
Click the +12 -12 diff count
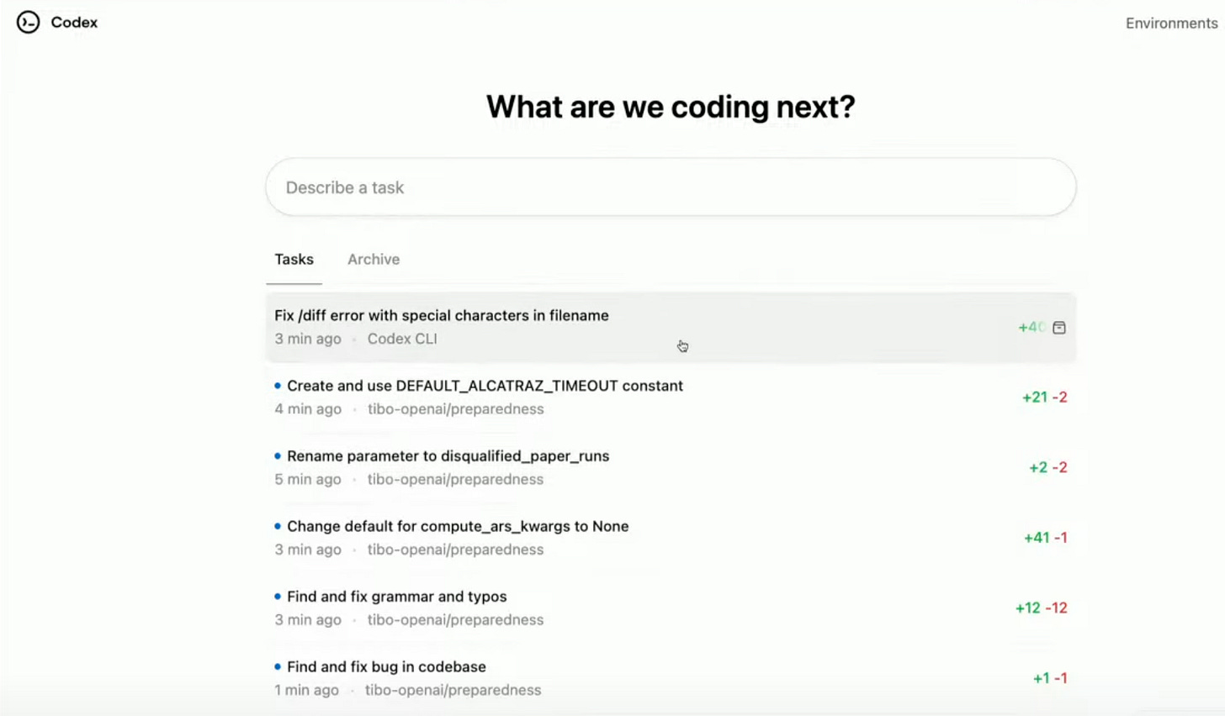pyautogui.click(x=1041, y=608)
